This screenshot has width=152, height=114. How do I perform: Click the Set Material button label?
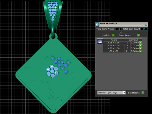(x=134, y=93)
